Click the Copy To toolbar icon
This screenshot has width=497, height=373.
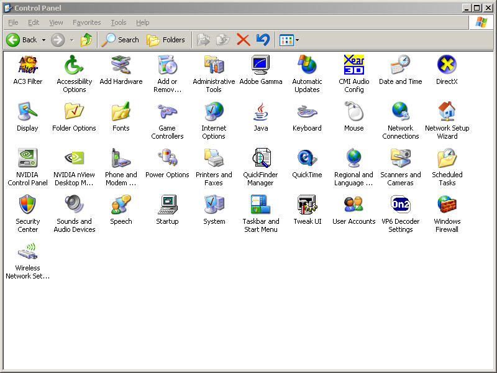coord(223,40)
